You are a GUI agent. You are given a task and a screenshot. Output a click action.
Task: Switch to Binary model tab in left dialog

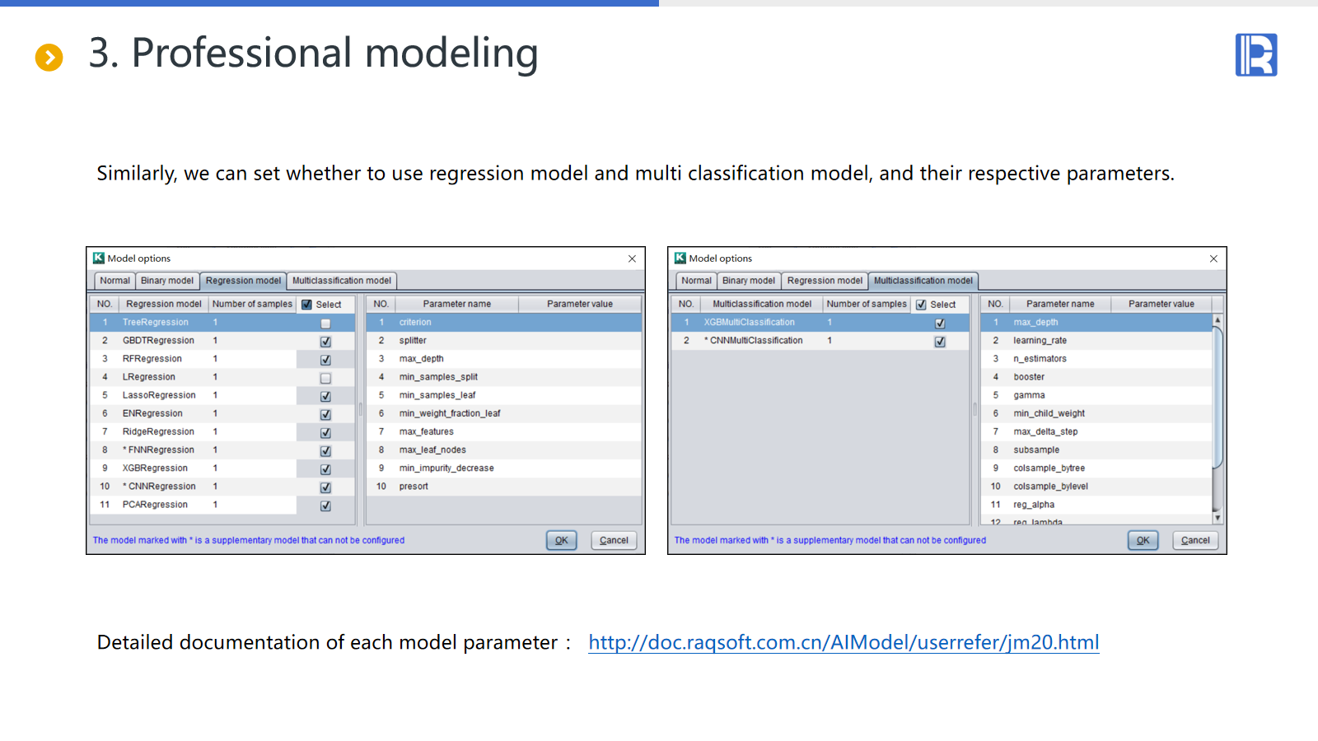pyautogui.click(x=167, y=281)
